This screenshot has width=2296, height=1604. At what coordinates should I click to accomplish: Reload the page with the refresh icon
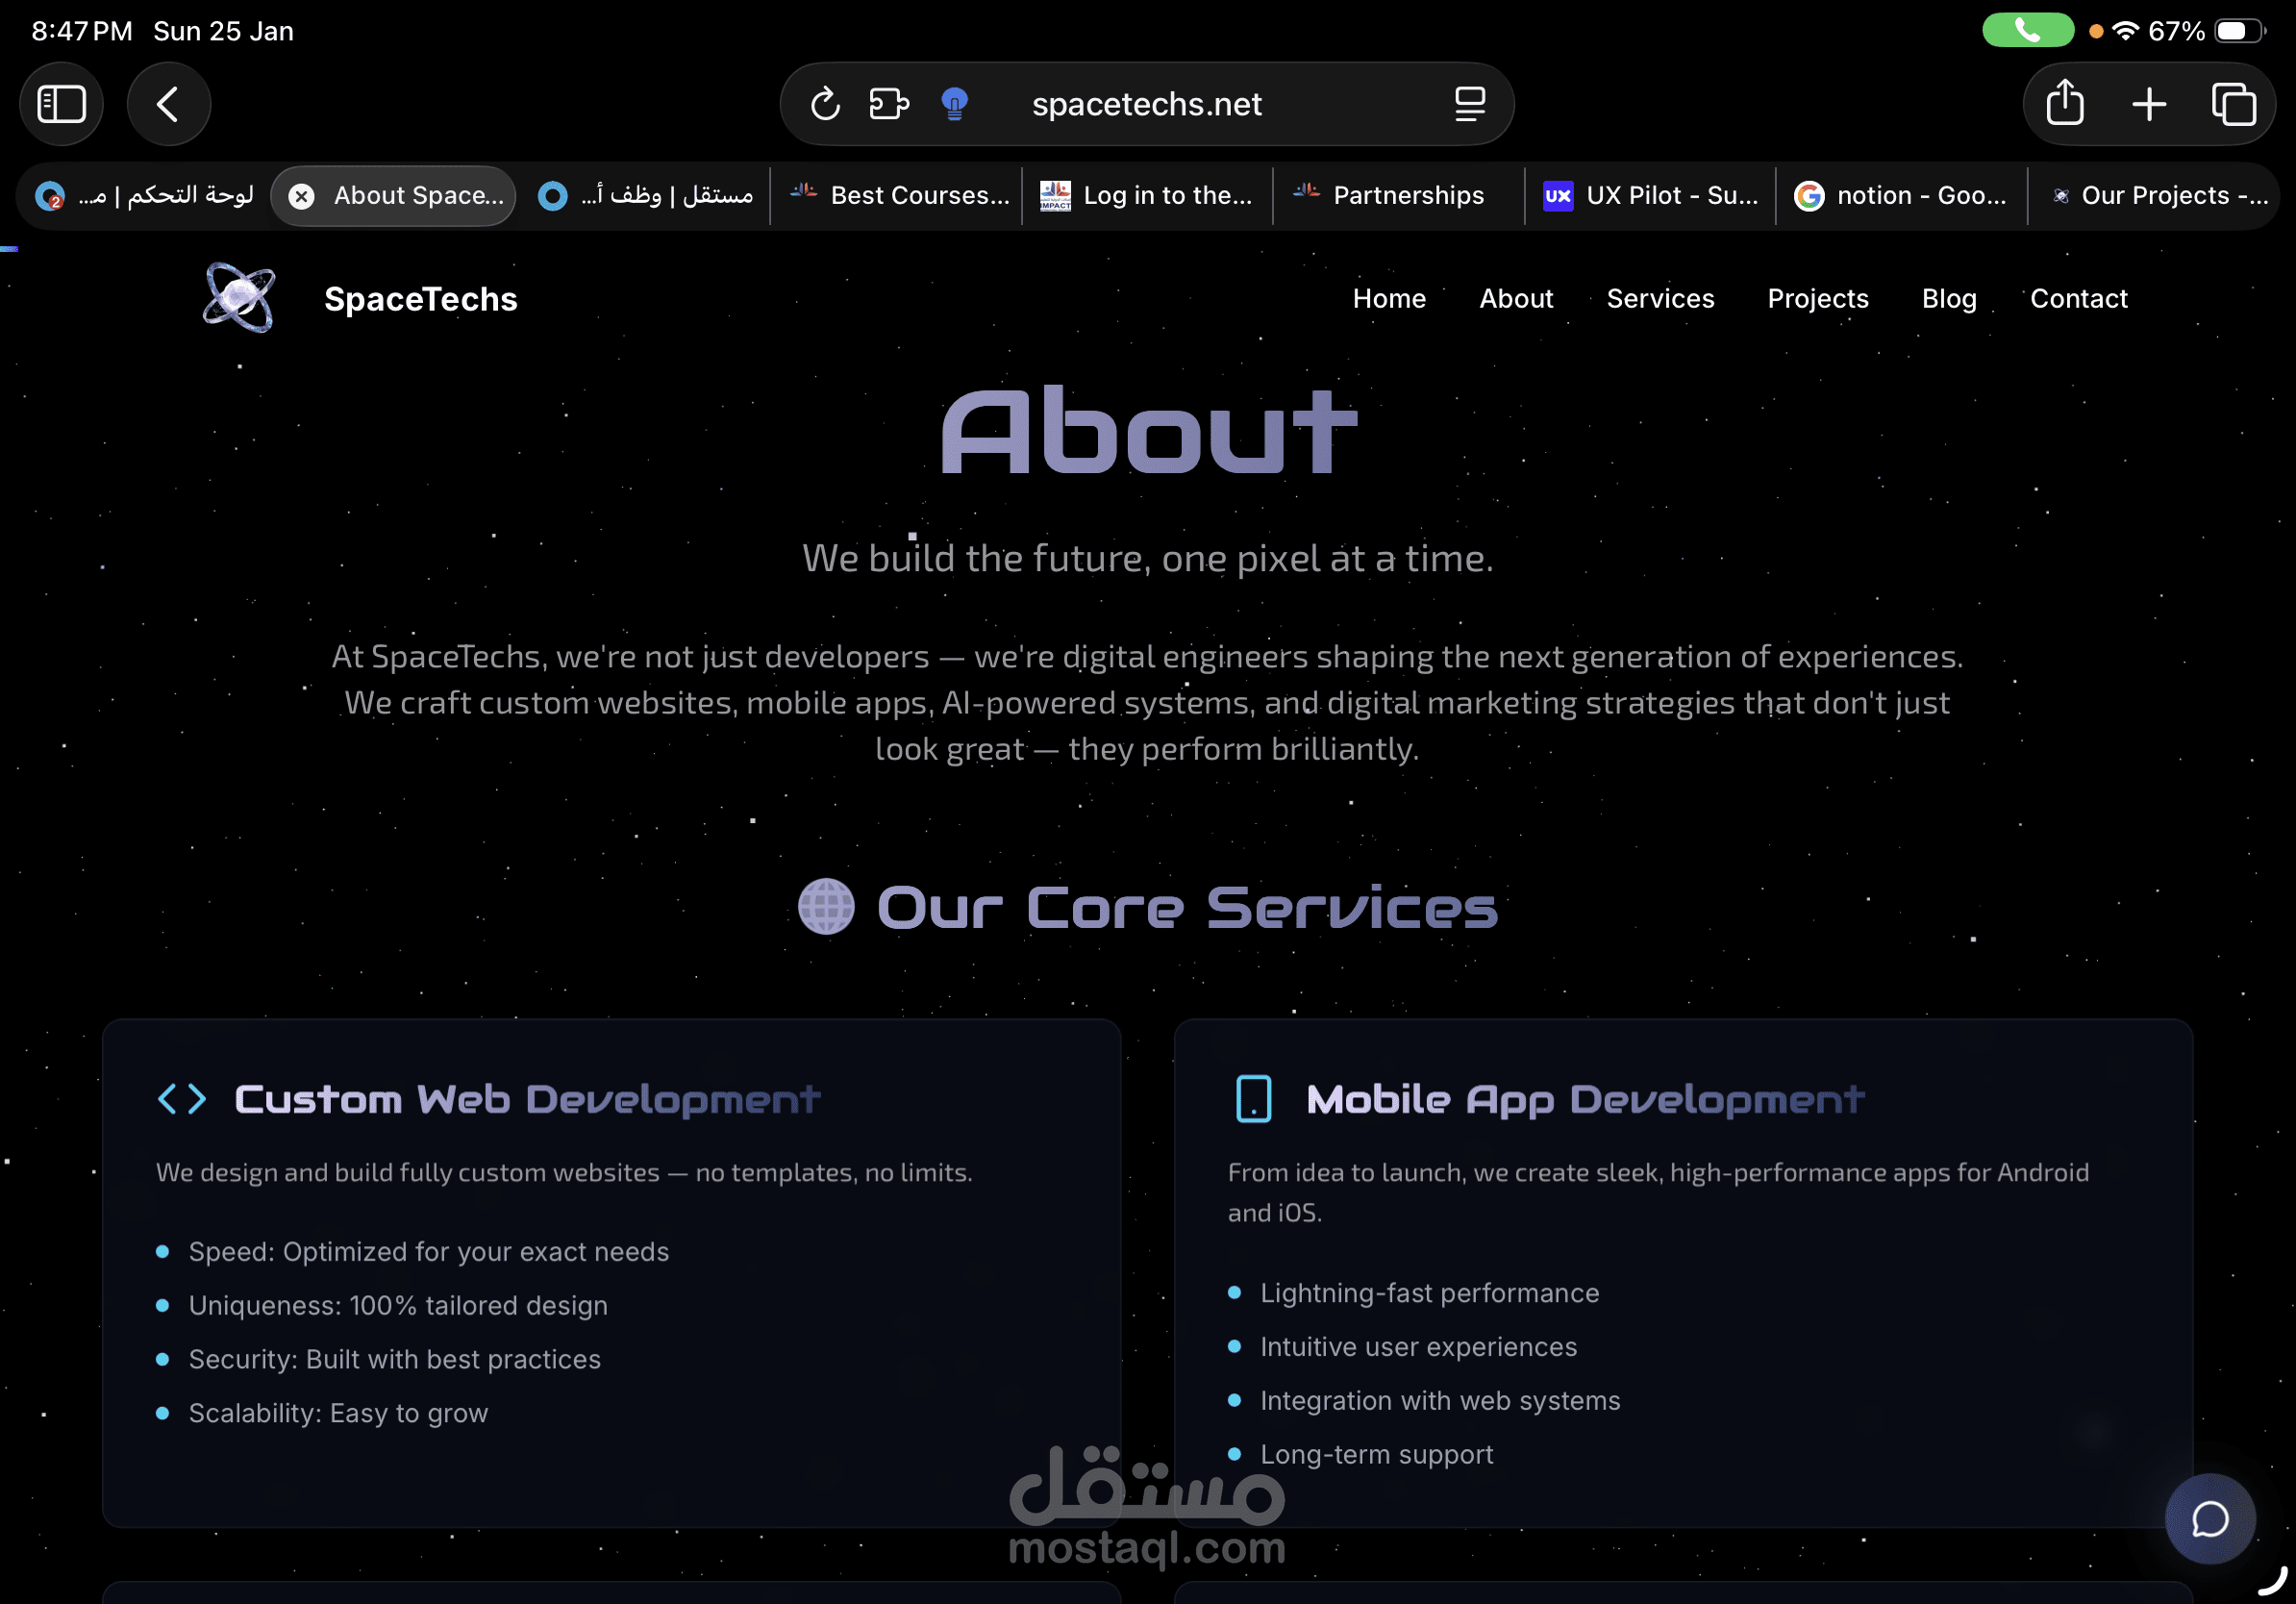coord(825,104)
